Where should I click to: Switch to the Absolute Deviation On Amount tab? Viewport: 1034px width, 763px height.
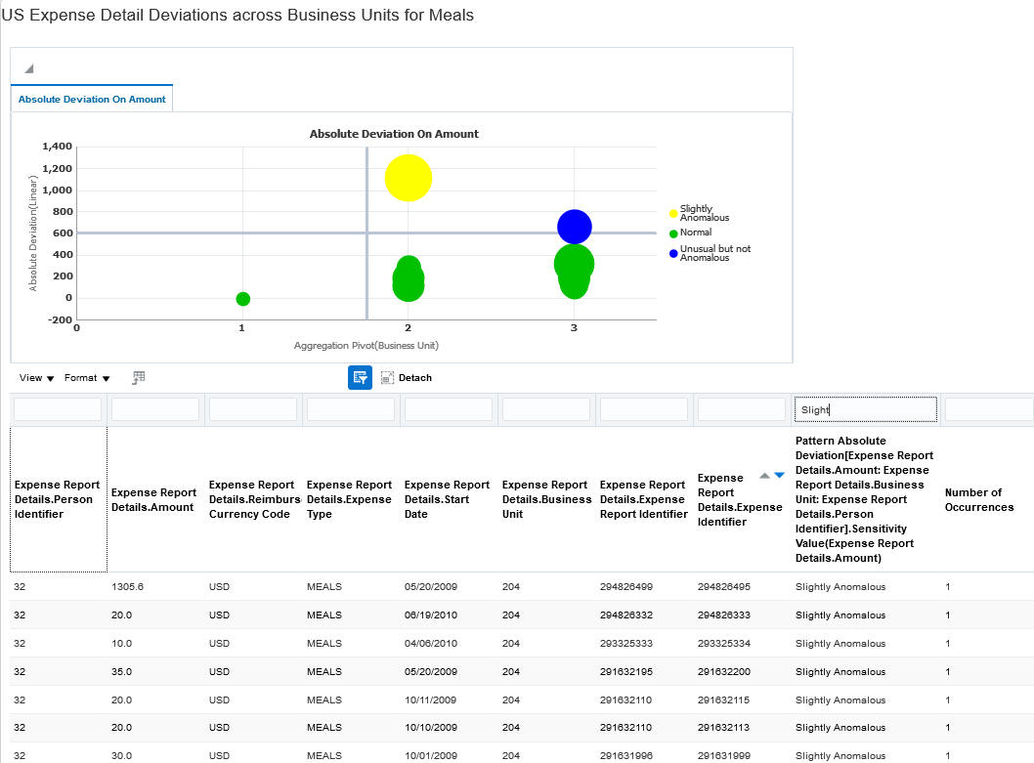[91, 99]
